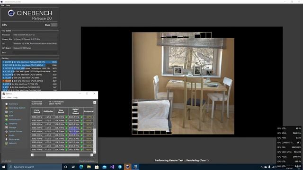303x170 pixels.
Task: Open File Explorer from the taskbar
Action: pyautogui.click(x=89, y=167)
